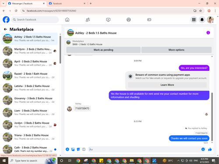The height and width of the screenshot is (164, 219).
Task: Open Yriana 3 Beds 2 Baths conversation
Action: [x=30, y=137]
